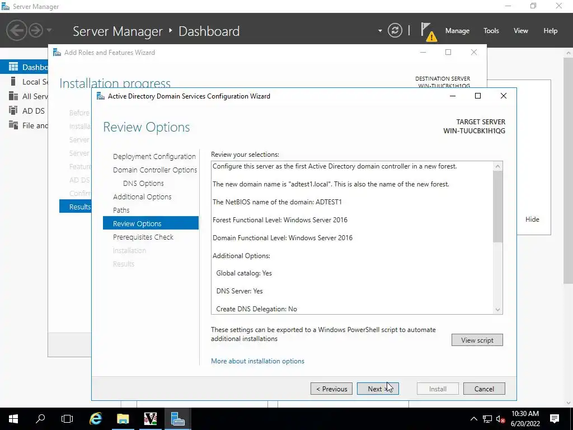Image resolution: width=573 pixels, height=430 pixels.
Task: Click the Hide link in Dashboard panel
Action: 532,219
